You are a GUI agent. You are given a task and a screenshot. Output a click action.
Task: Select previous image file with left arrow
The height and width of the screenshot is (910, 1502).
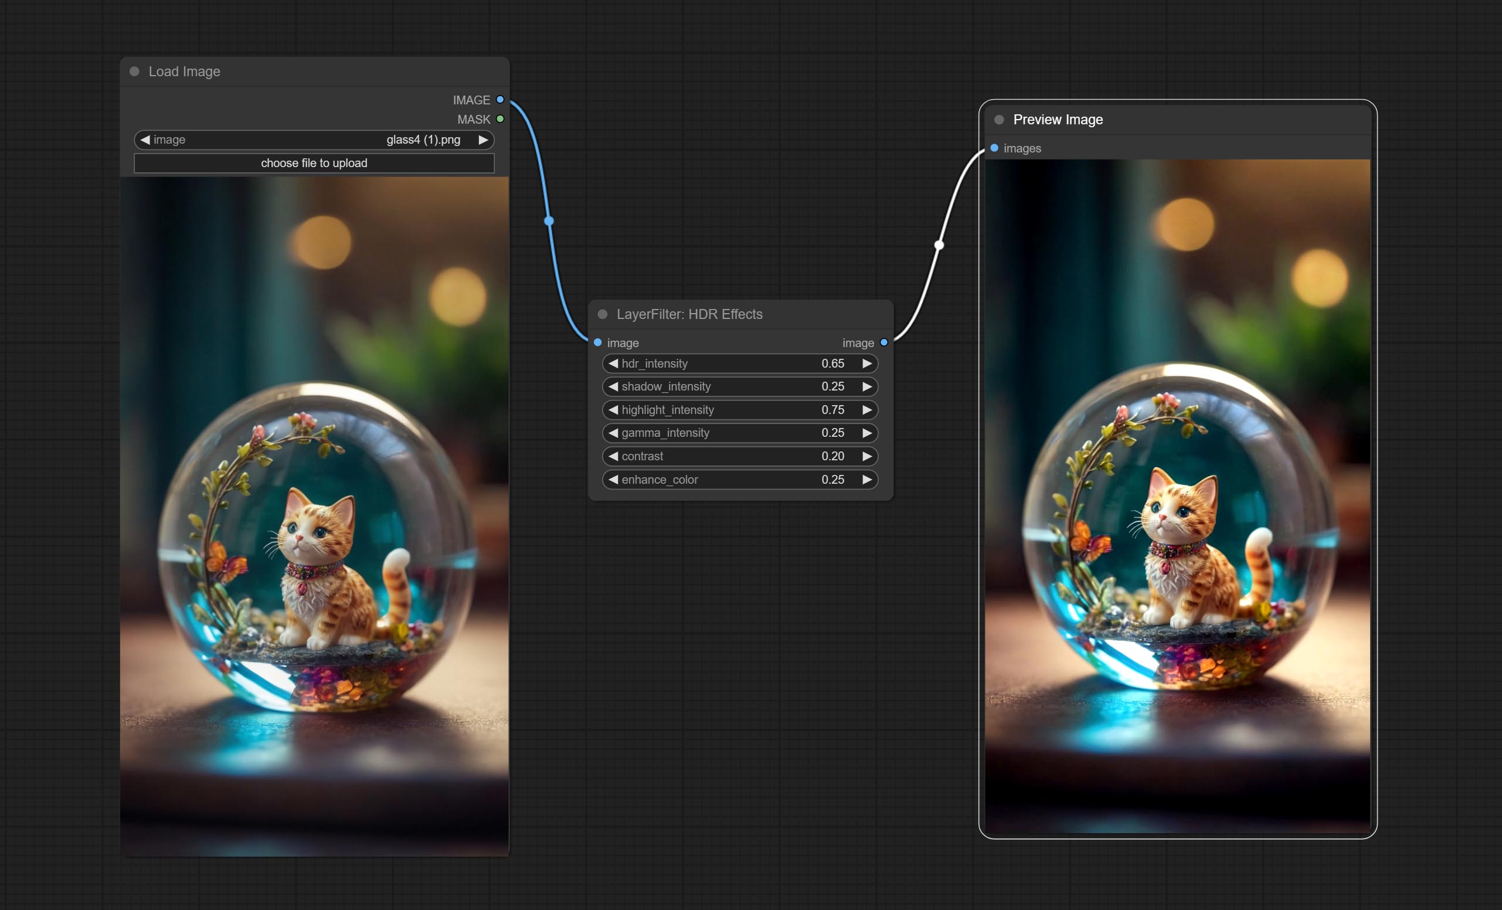145,140
